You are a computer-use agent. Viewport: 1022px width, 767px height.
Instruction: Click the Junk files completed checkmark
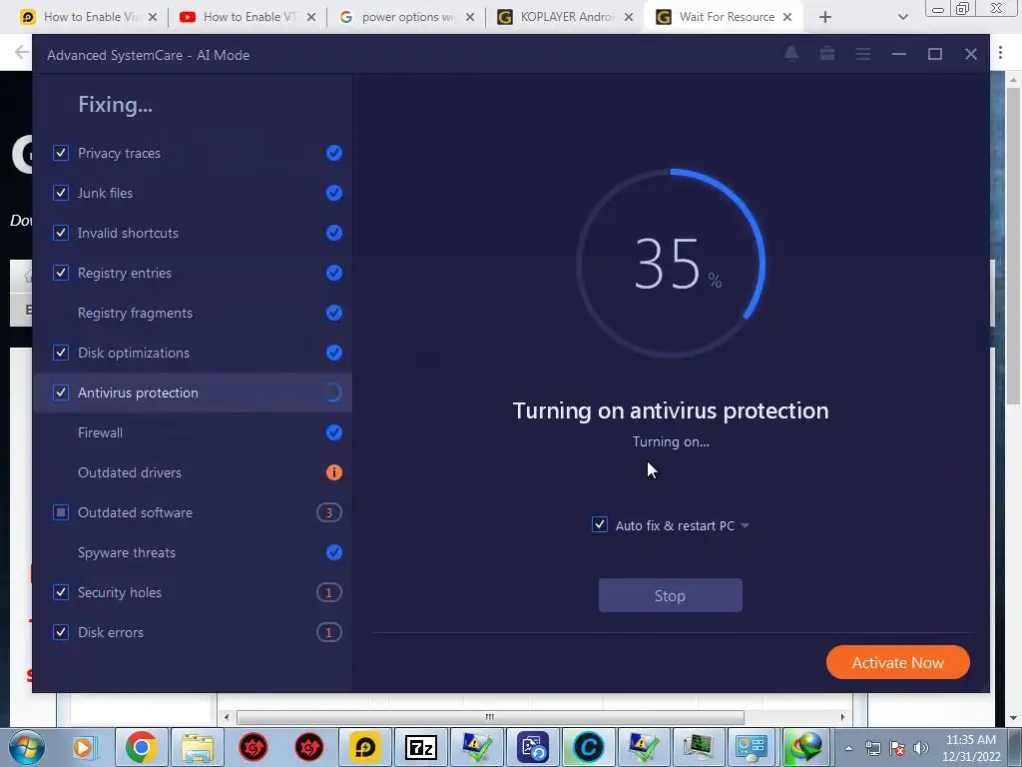(x=333, y=193)
